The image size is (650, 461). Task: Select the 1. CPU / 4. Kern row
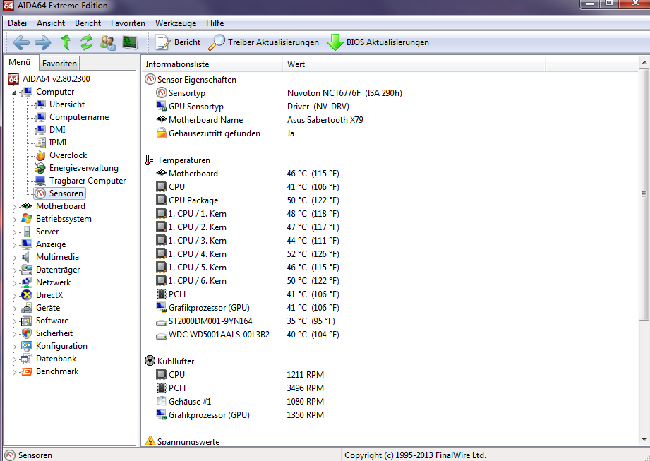390,254
